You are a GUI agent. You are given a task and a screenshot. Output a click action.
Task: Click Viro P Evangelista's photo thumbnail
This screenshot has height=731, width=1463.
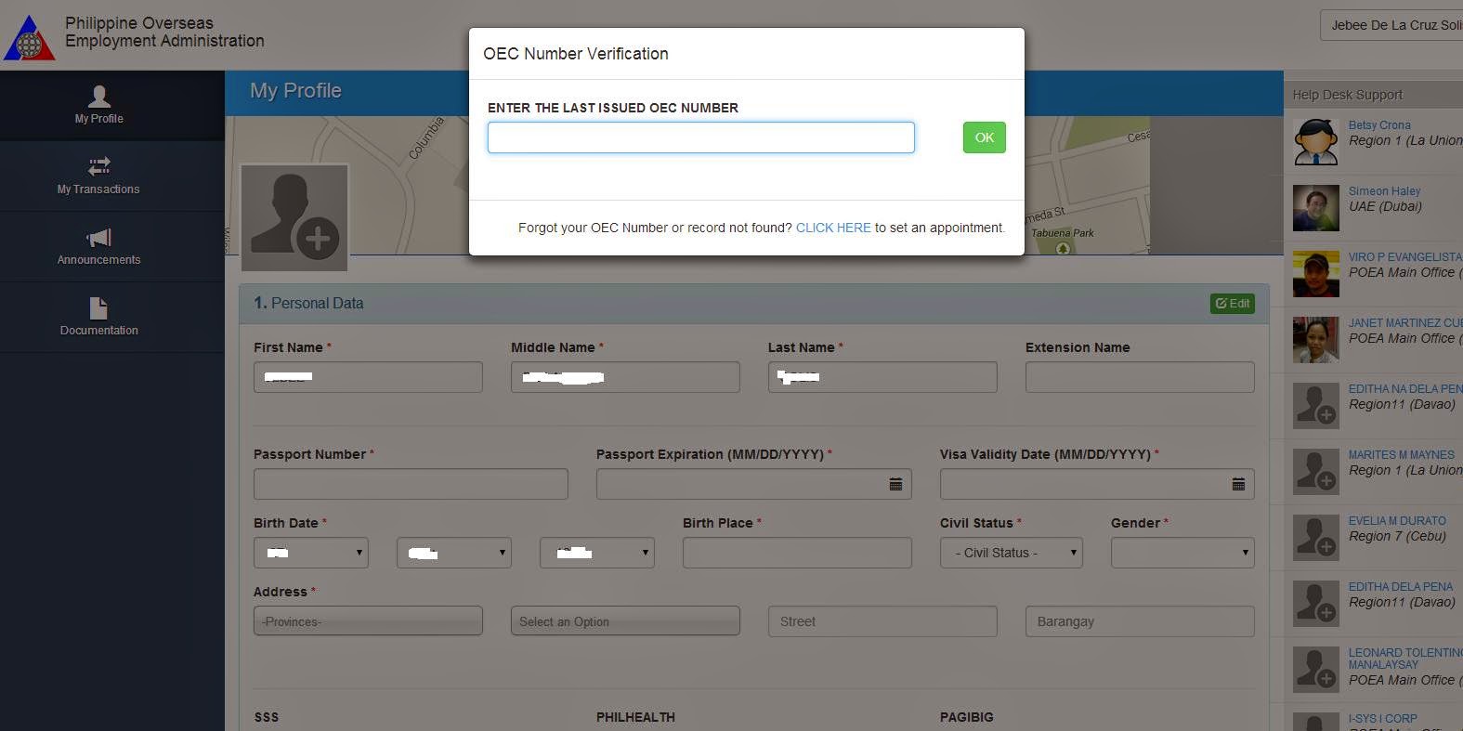(x=1316, y=274)
